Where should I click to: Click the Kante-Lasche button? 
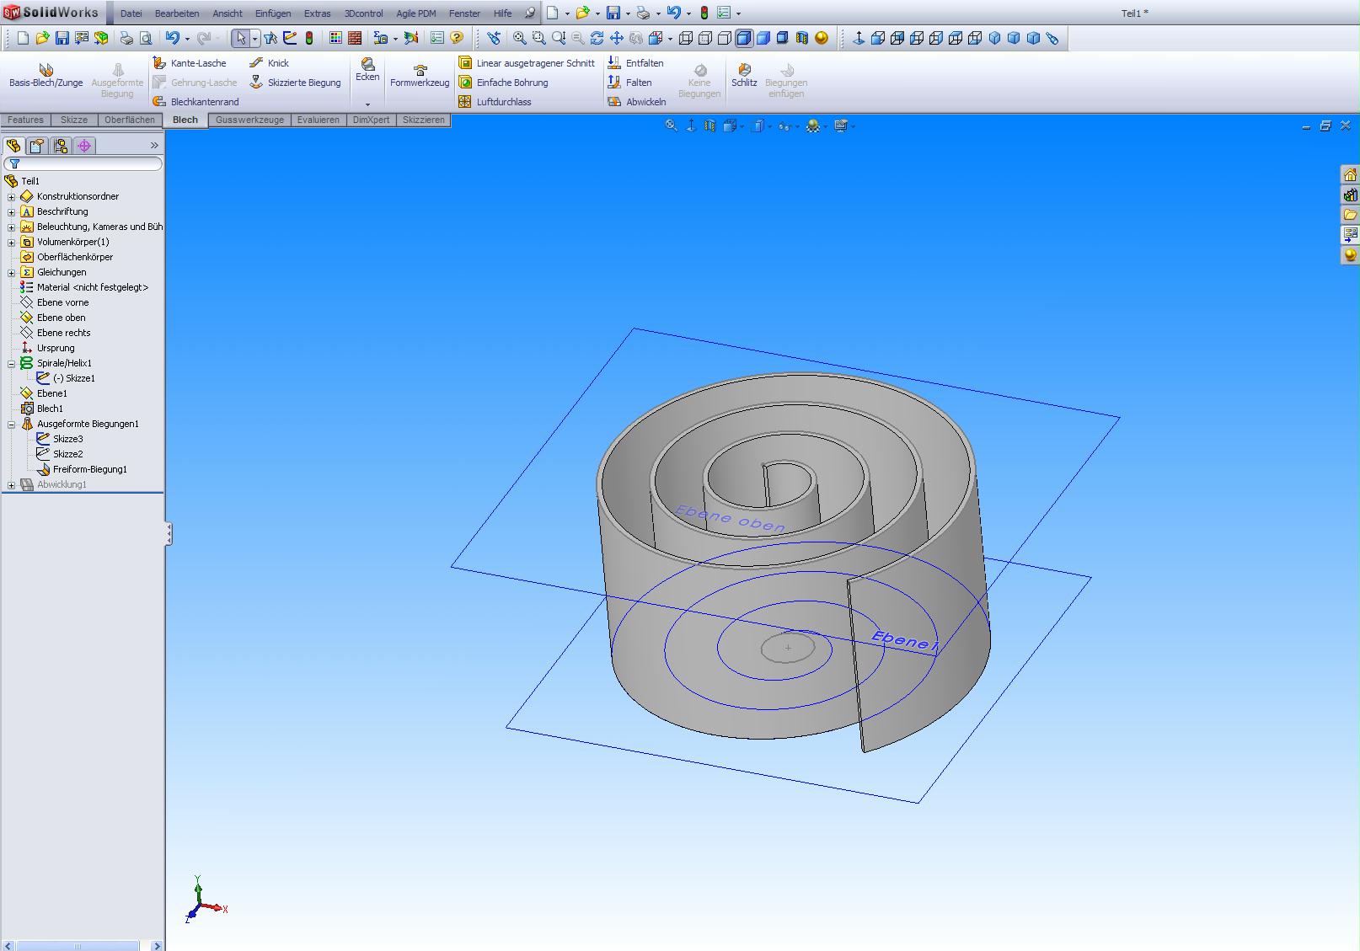[190, 63]
